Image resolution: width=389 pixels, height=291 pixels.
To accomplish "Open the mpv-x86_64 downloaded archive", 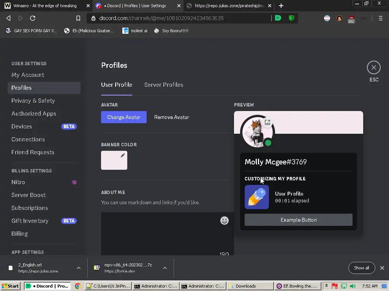I will 124,268.
